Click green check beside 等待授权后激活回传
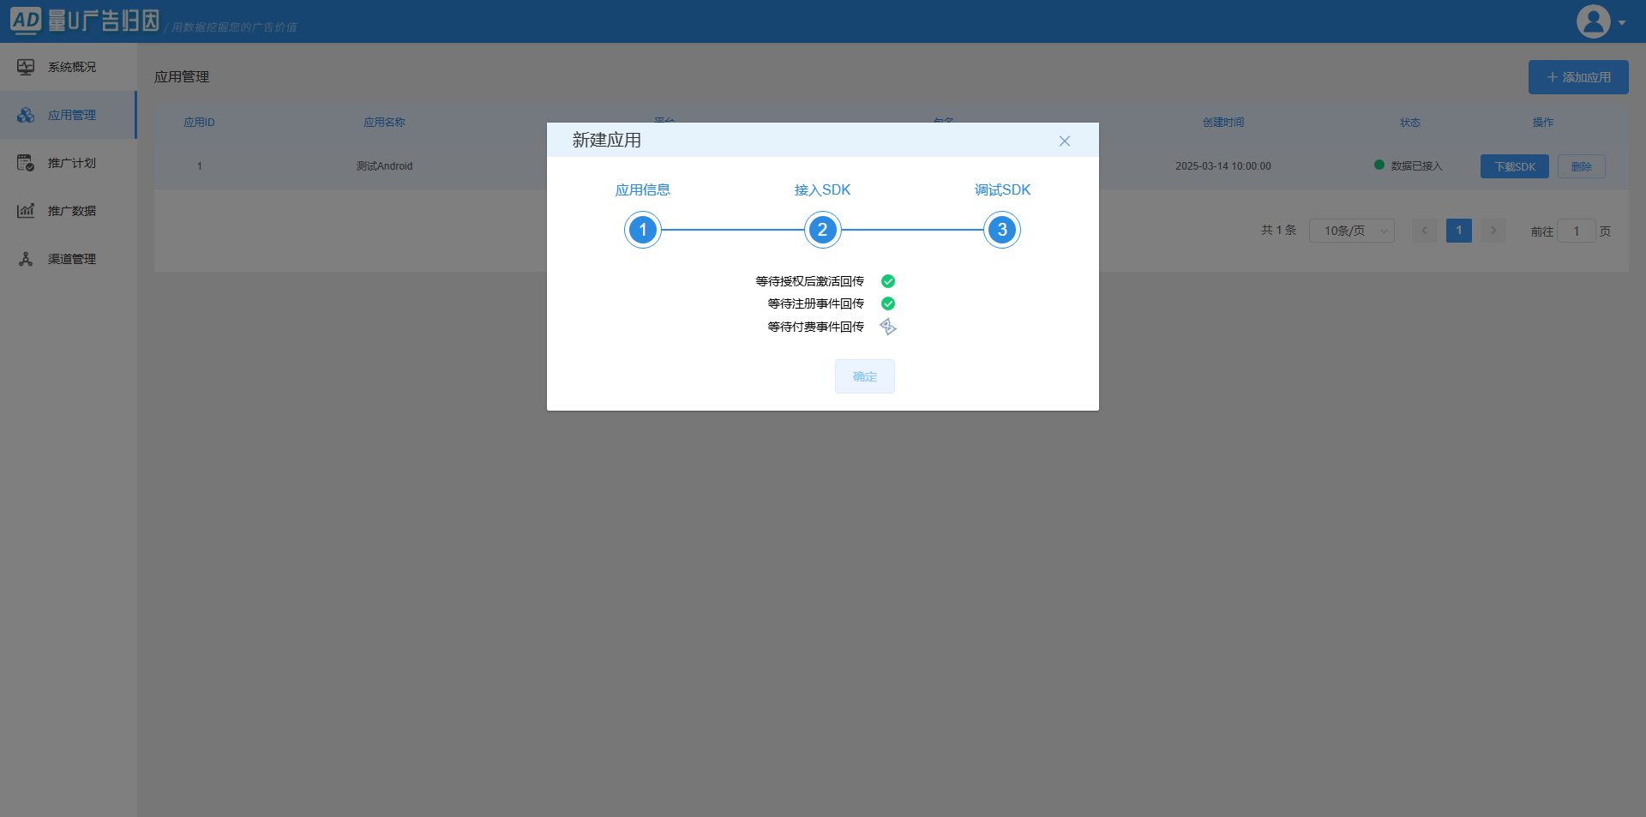This screenshot has width=1646, height=817. (x=888, y=281)
